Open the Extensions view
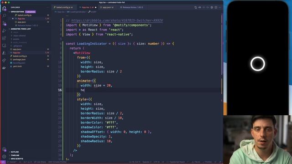The image size is (292, 164). point(4,38)
